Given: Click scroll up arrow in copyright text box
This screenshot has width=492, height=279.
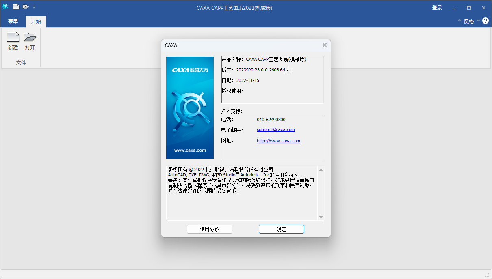Looking at the screenshot, I should click(321, 170).
